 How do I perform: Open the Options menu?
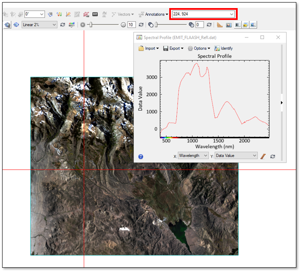pyautogui.click(x=199, y=48)
